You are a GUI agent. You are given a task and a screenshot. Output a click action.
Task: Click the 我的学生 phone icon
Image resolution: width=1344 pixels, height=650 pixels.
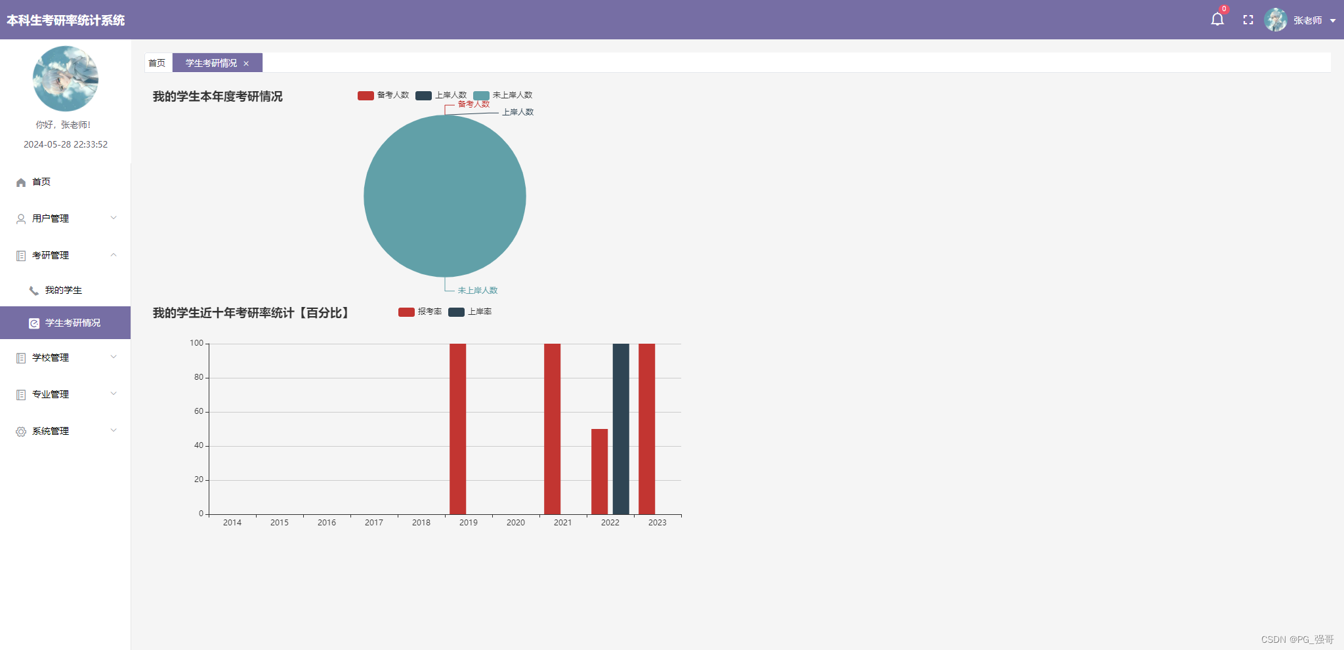coord(34,291)
